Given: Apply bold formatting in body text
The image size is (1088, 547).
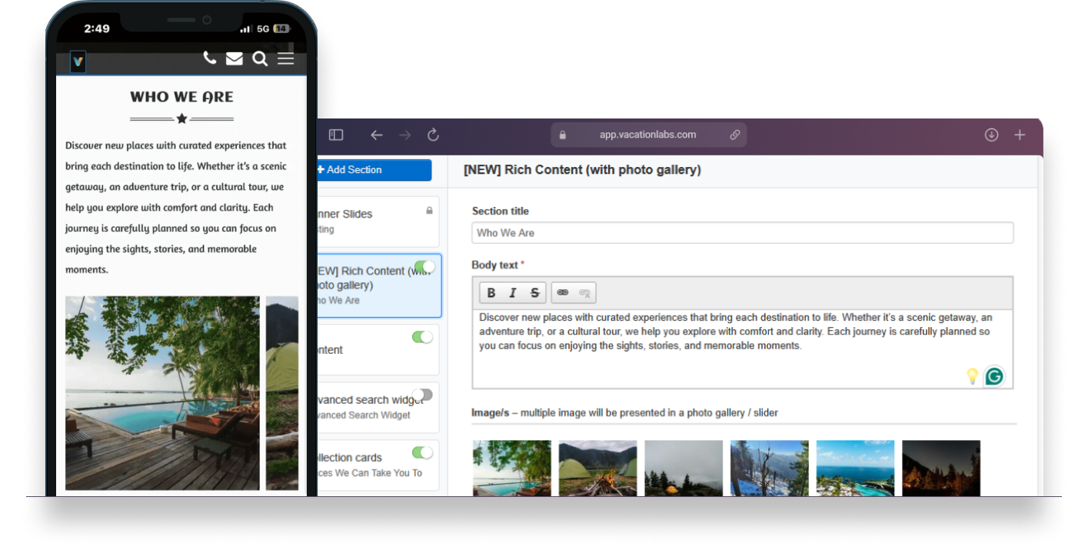Looking at the screenshot, I should click(x=491, y=293).
